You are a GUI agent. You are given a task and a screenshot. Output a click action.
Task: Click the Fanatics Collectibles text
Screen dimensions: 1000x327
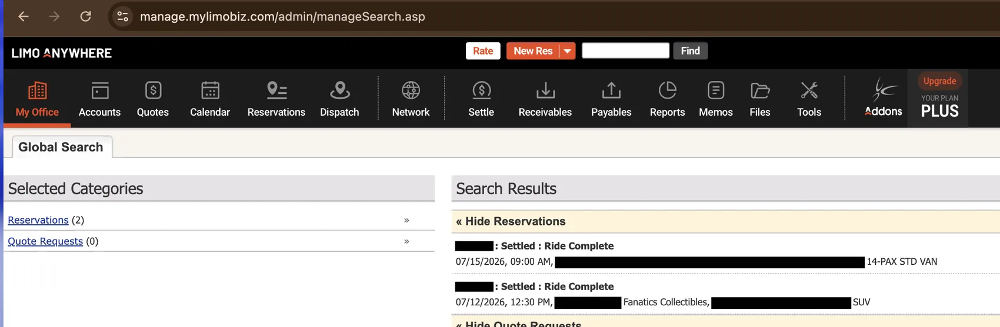(665, 302)
